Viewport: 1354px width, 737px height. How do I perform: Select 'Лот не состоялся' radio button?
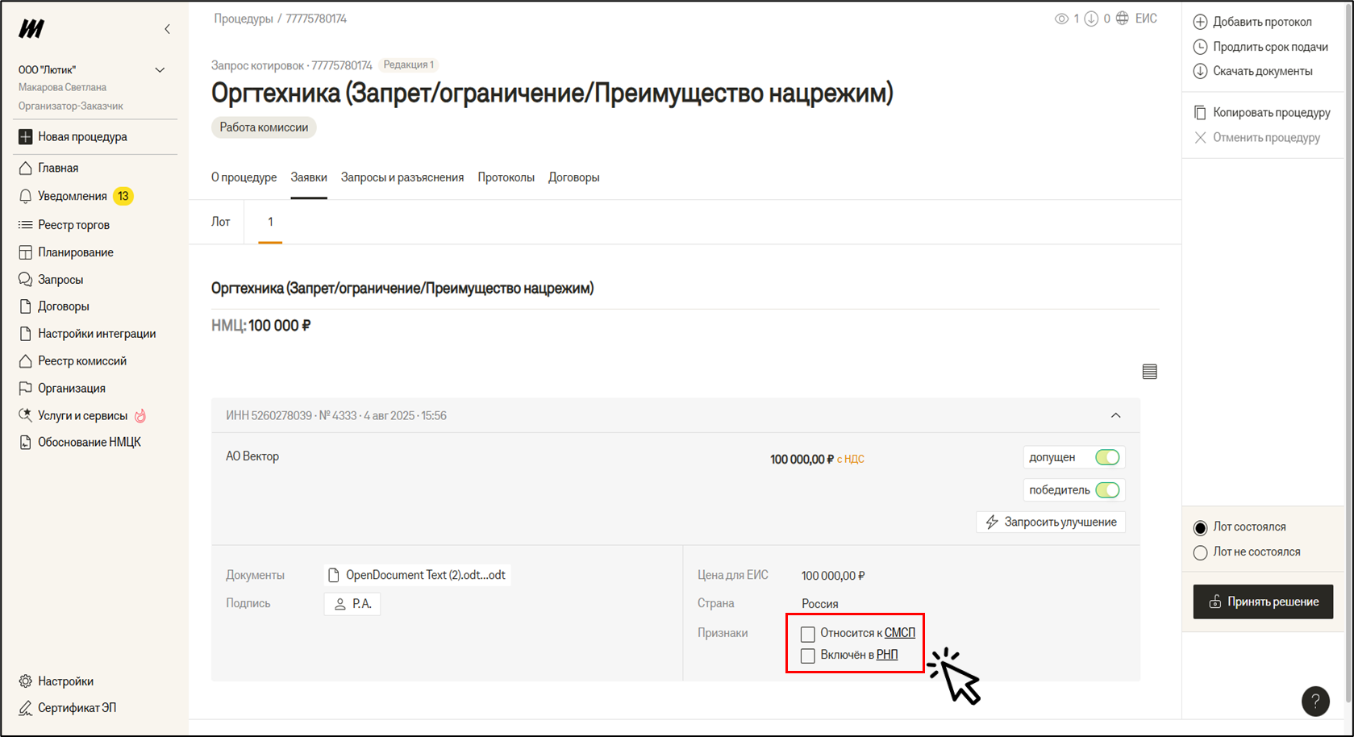tap(1200, 552)
